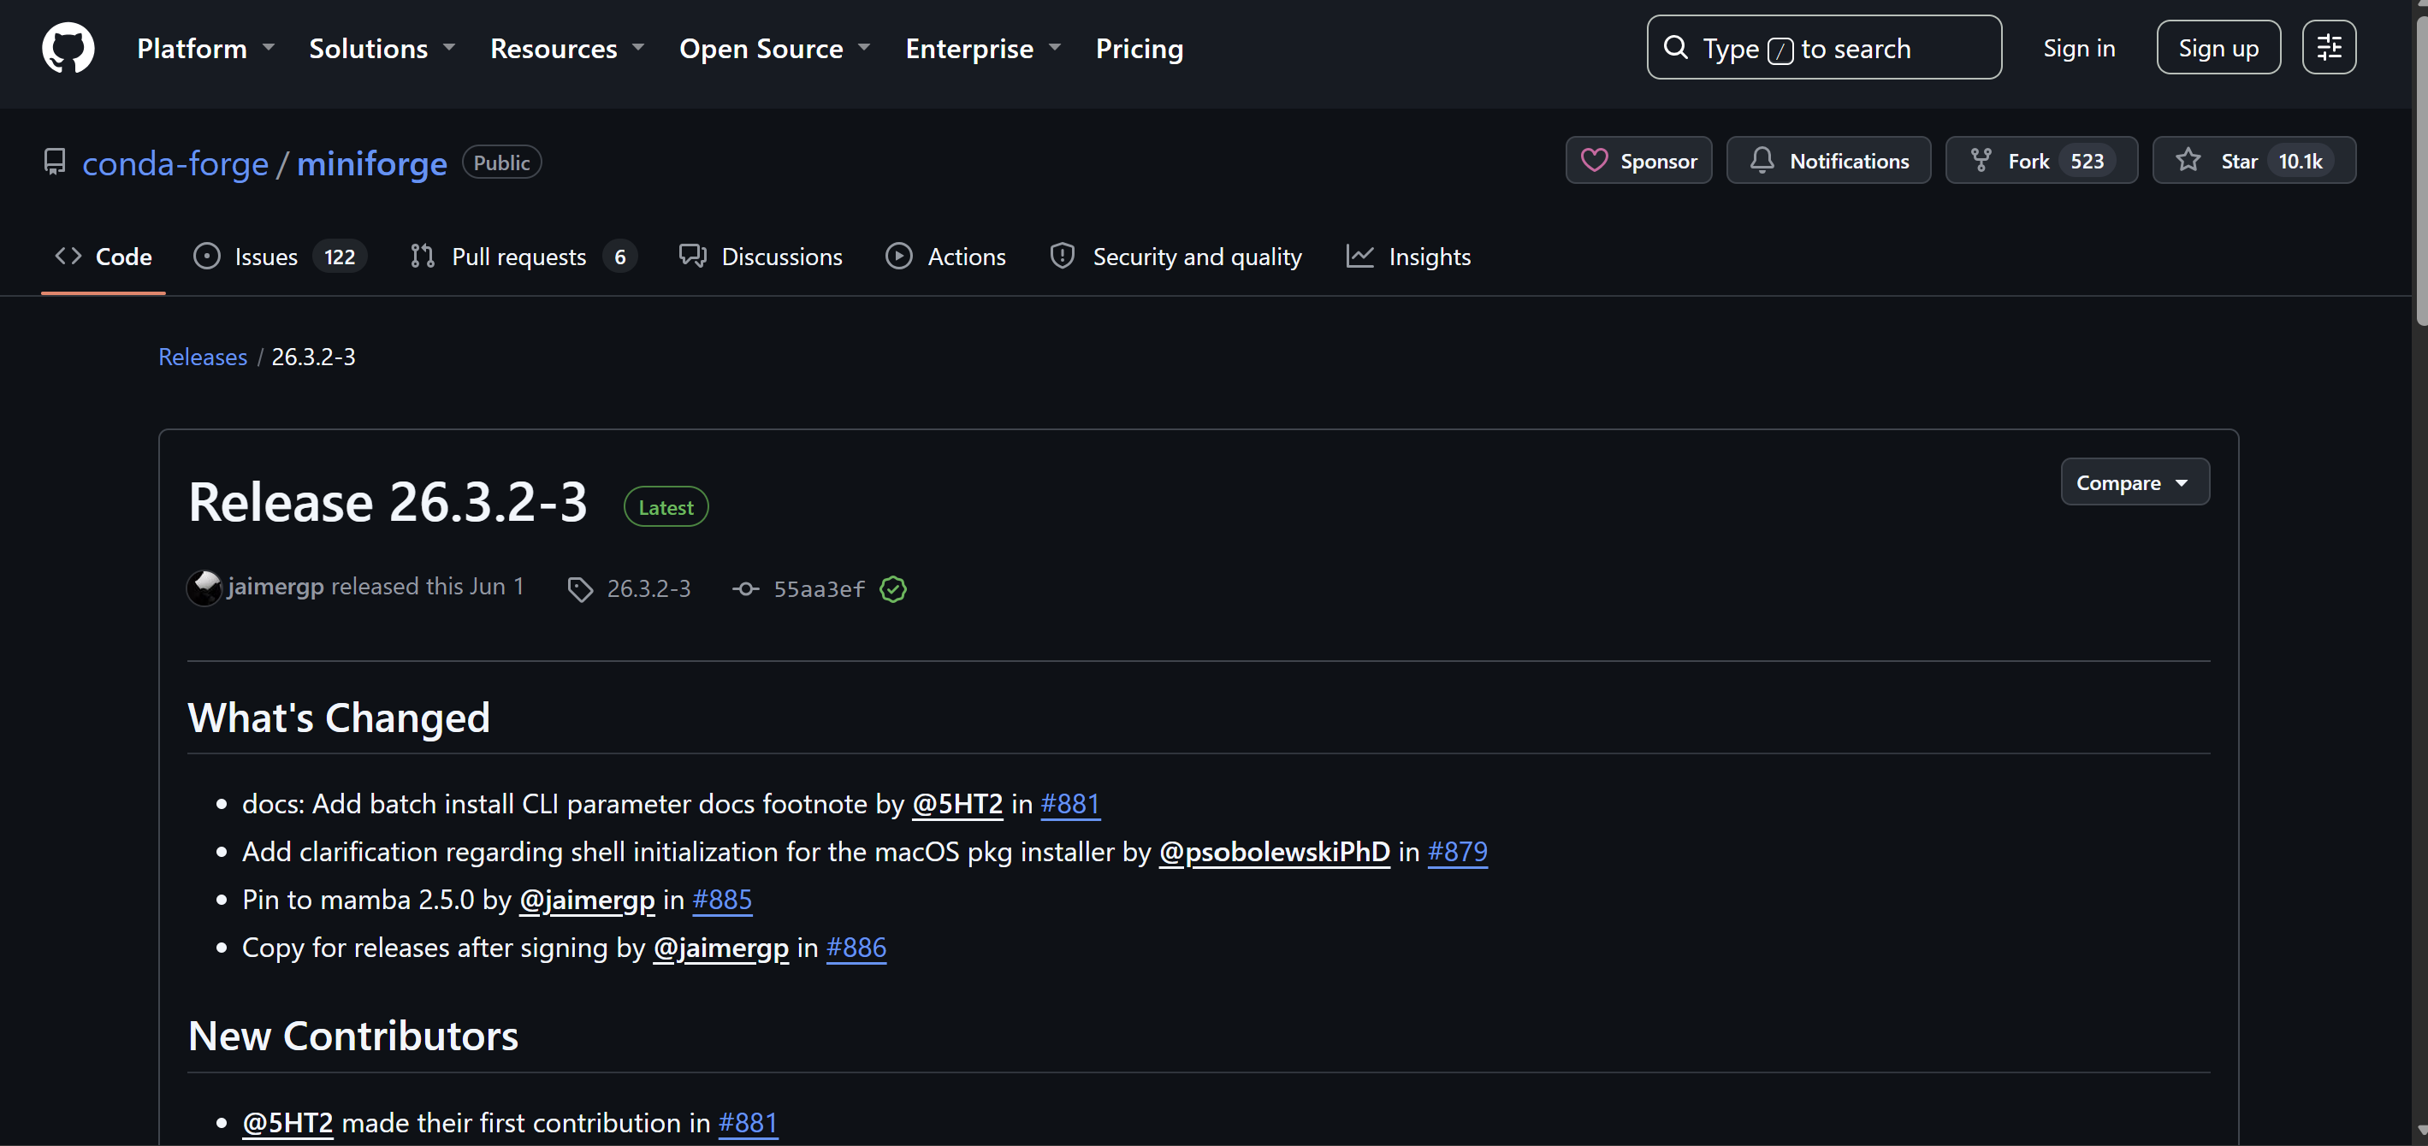This screenshot has width=2428, height=1146.
Task: Click the bell icon for Notifications
Action: pyautogui.click(x=1762, y=160)
